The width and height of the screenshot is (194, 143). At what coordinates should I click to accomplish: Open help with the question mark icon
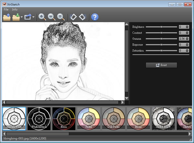click(95, 17)
